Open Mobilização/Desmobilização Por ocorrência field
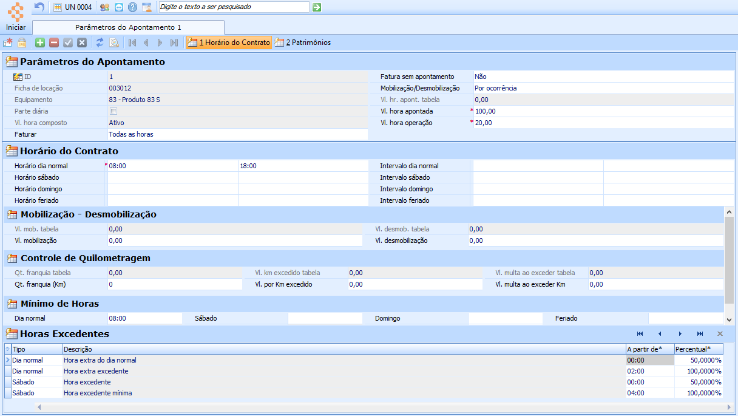This screenshot has width=738, height=416. point(603,88)
